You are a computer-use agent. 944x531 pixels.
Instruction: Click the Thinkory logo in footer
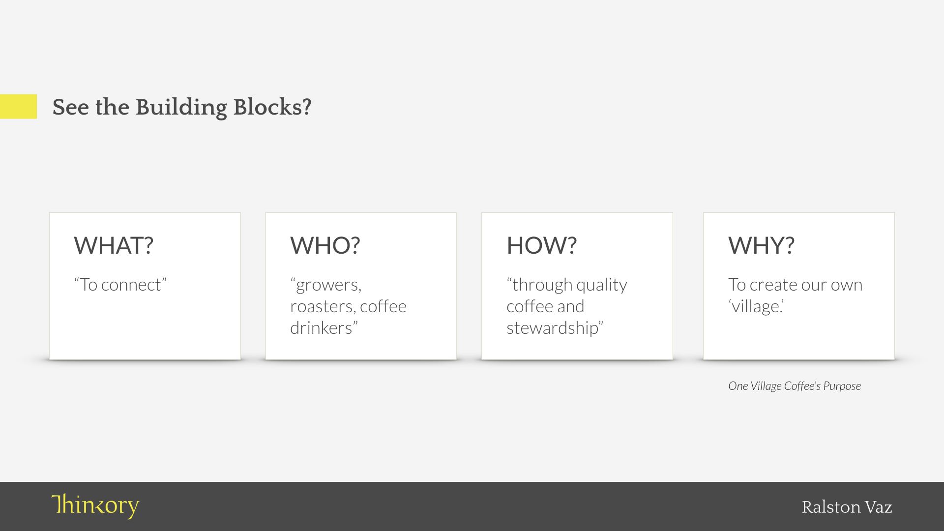coord(95,506)
